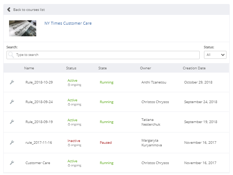The width and height of the screenshot is (233, 175).
Task: Click owner Margaryta Kuryaninova
Action: (x=151, y=143)
